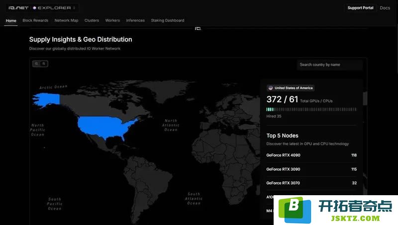398x225 pixels.
Task: Click the United States flag icon
Action: click(x=271, y=88)
